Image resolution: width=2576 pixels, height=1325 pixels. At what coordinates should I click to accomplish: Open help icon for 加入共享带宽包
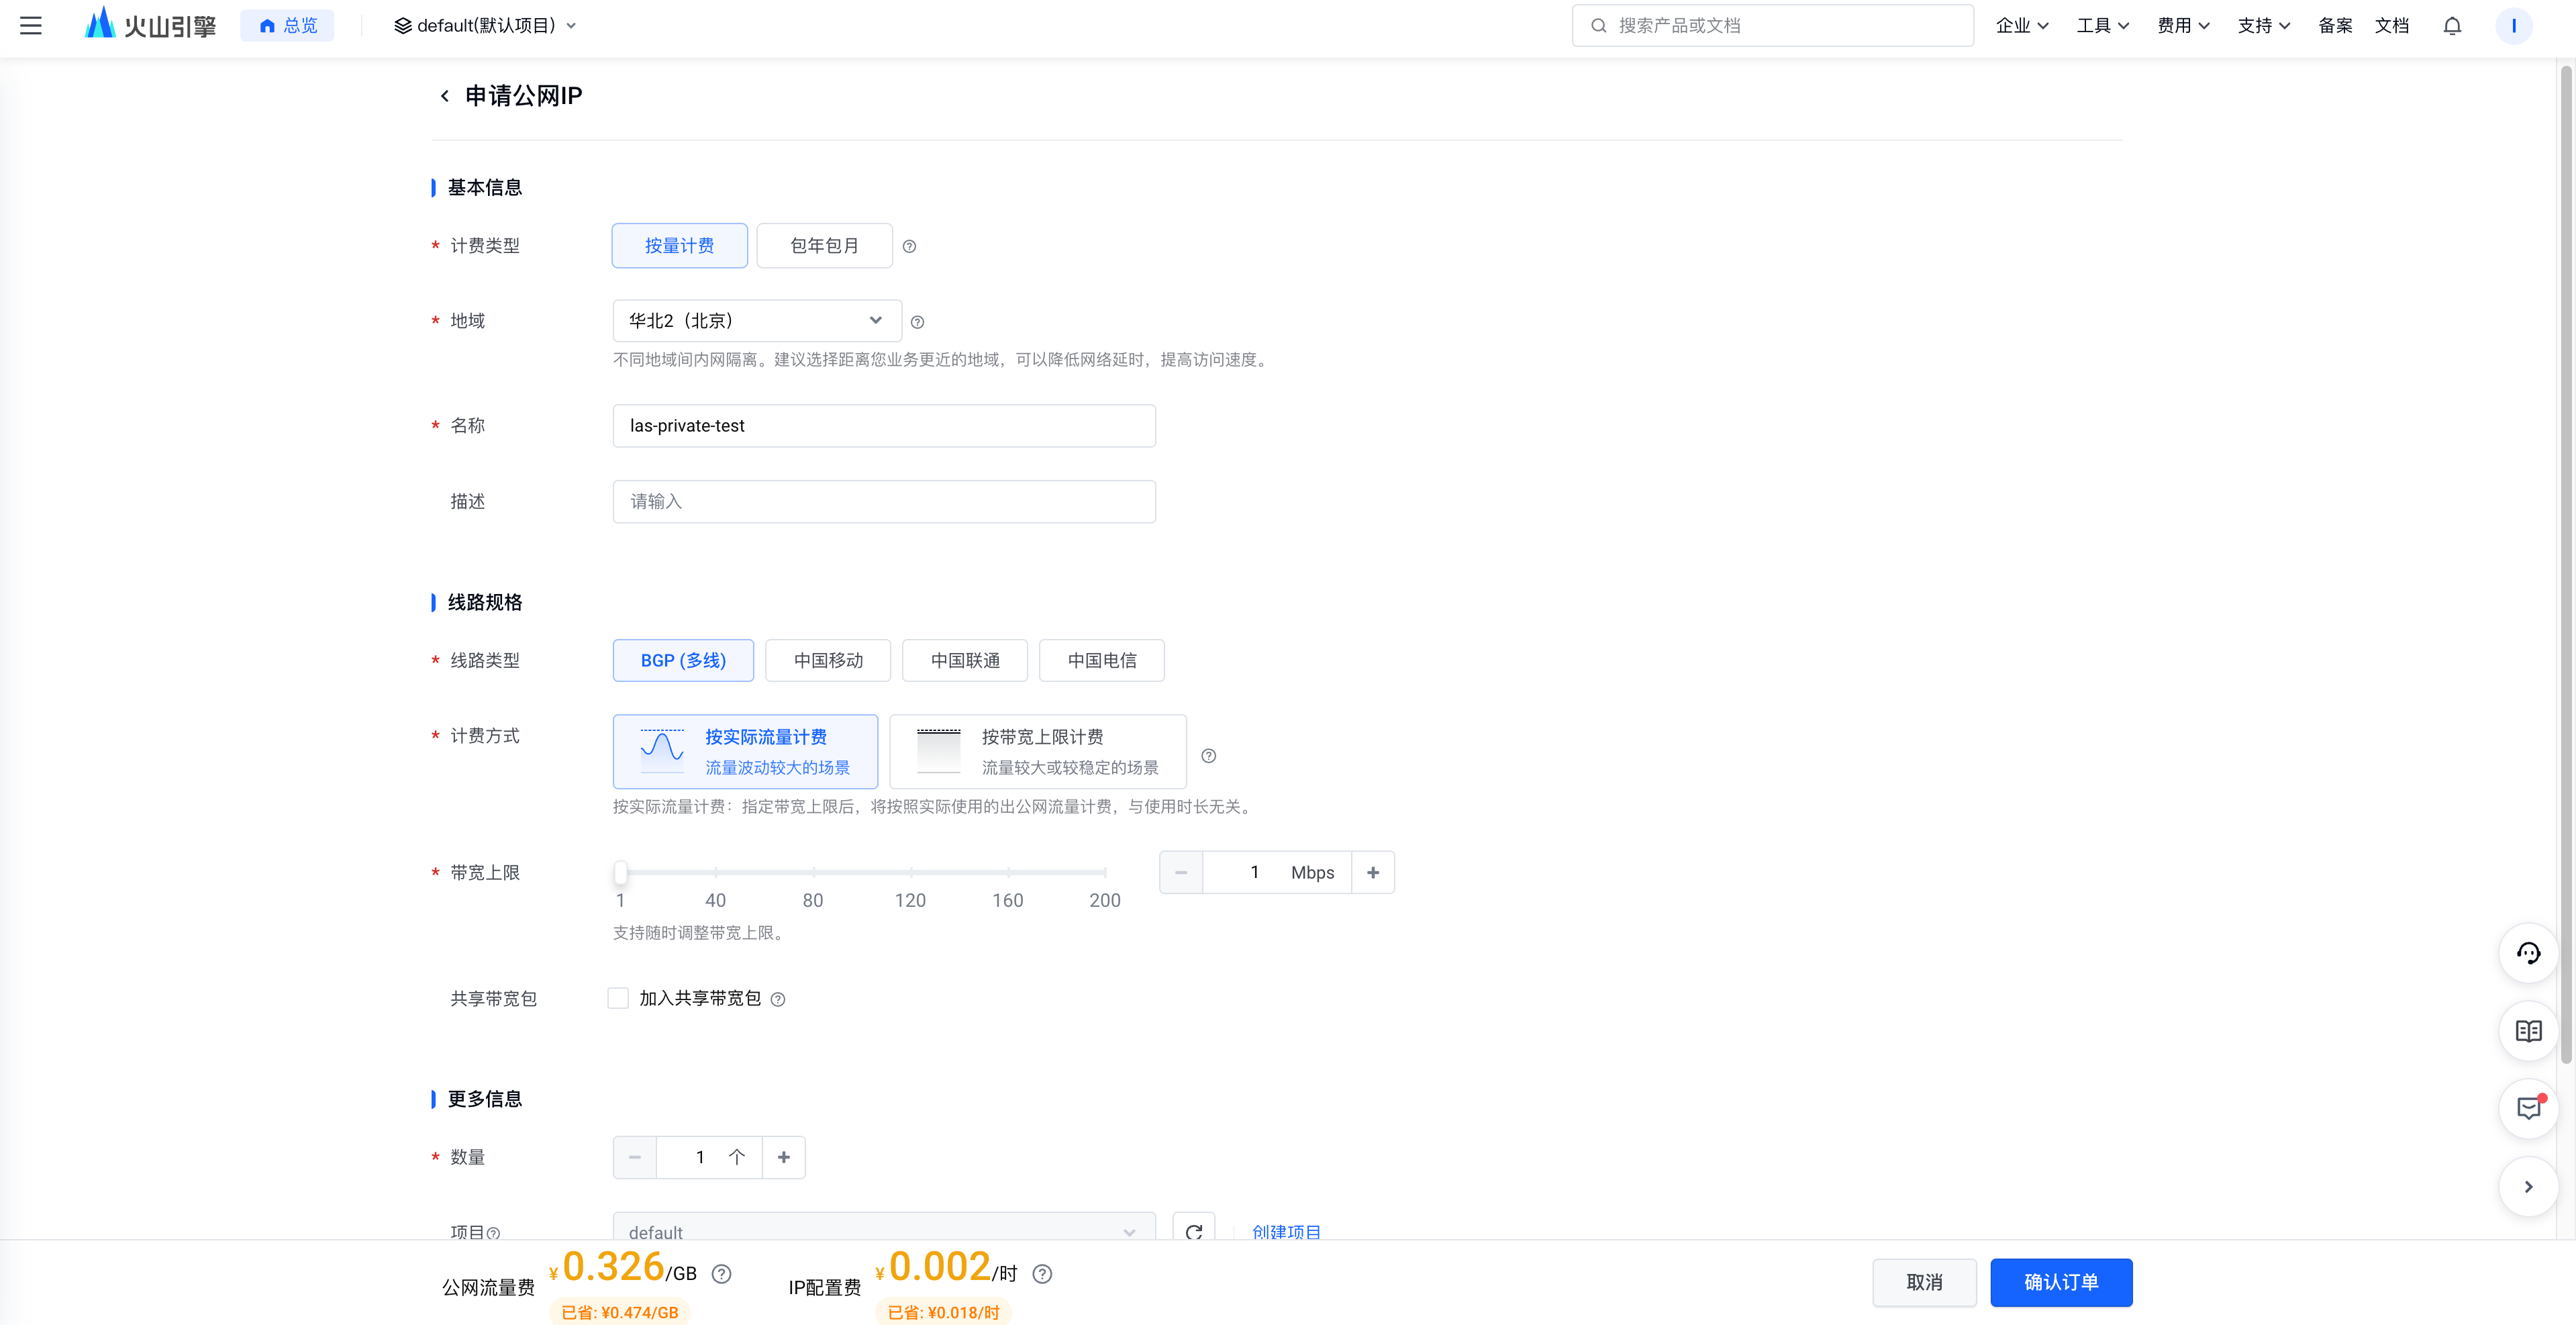[x=778, y=999]
